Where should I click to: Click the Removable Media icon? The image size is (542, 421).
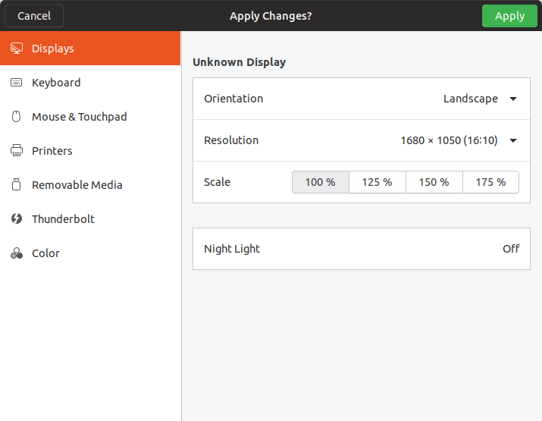click(16, 184)
